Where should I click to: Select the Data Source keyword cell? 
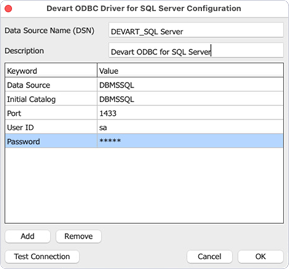pos(51,85)
